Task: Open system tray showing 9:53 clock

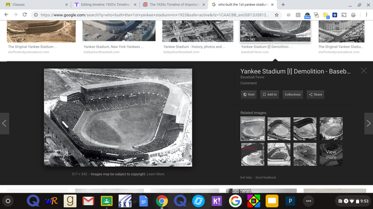Action: [353, 201]
